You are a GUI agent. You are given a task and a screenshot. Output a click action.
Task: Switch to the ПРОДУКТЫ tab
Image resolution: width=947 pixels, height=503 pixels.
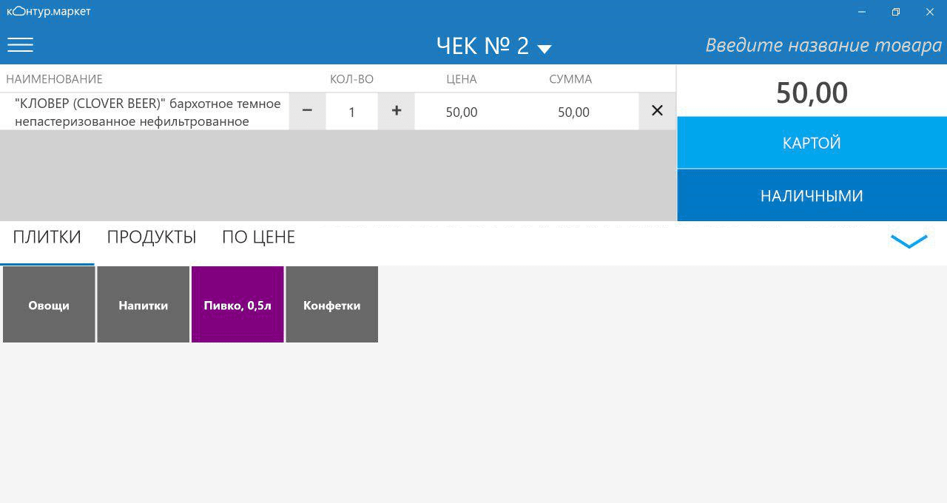[x=152, y=237]
